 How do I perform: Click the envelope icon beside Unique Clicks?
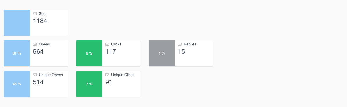[x=107, y=75]
